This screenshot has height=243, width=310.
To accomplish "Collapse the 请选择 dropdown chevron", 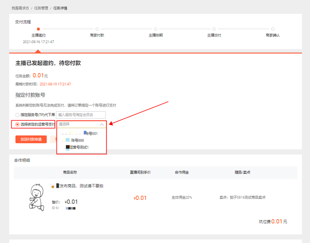I will click(x=102, y=124).
